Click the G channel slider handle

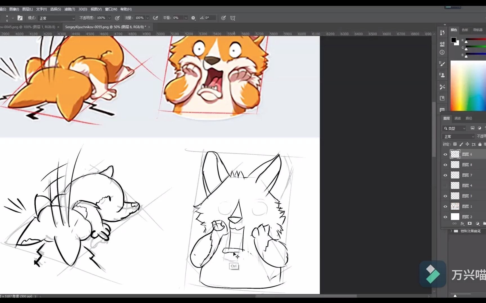point(466,49)
